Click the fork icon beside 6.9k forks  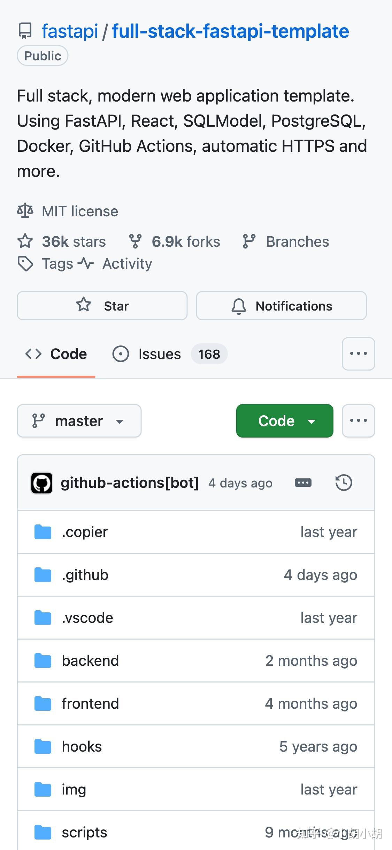[135, 241]
